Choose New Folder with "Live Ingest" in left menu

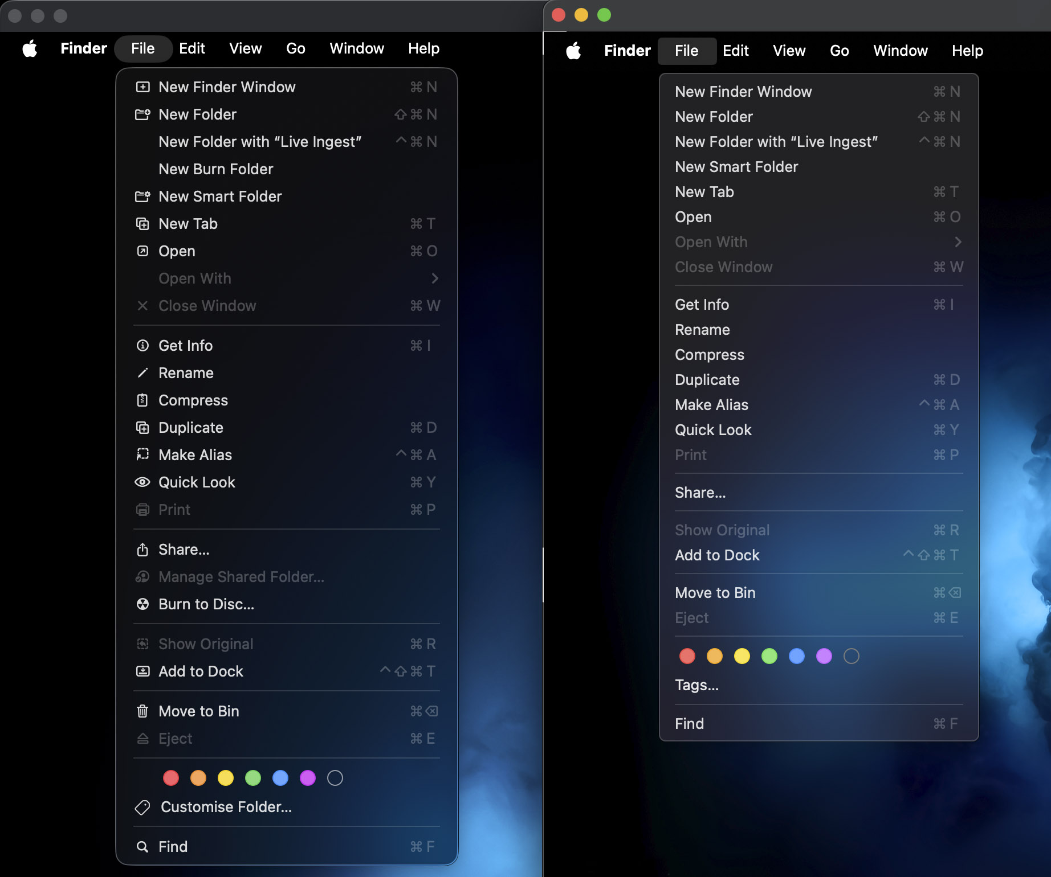click(x=287, y=142)
